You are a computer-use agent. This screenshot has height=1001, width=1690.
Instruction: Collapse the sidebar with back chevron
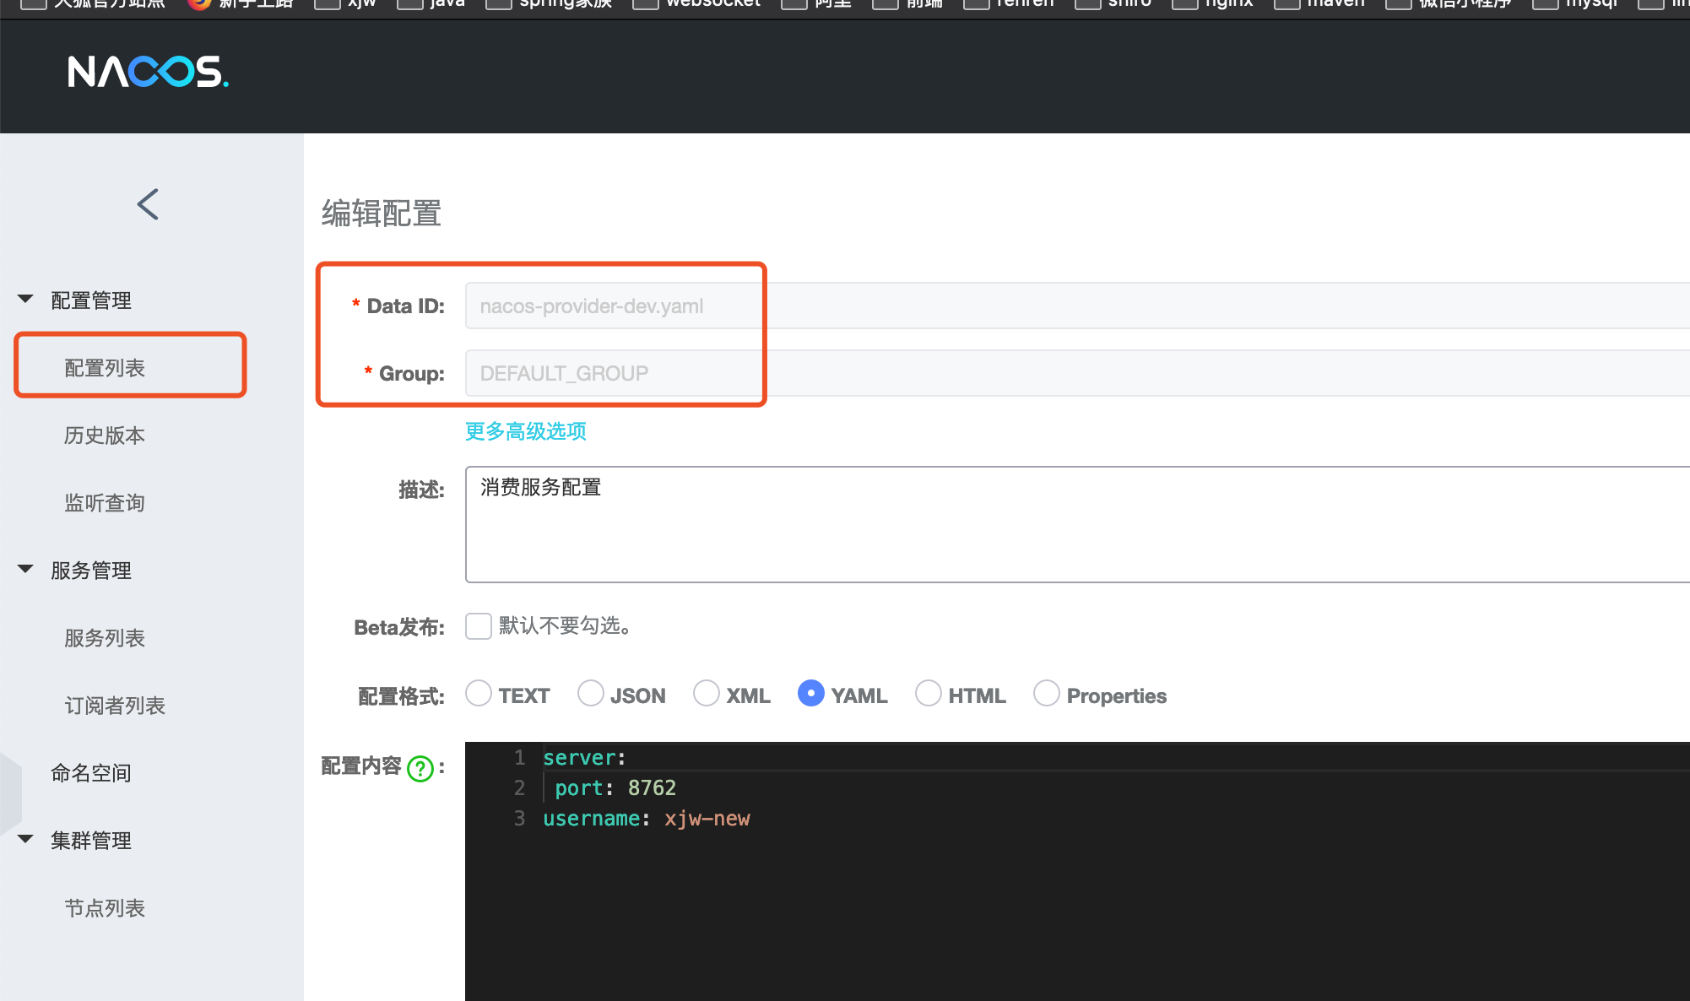[x=149, y=204]
